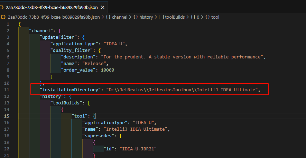Click the "IDEA-U" value on line 16
This screenshot has height=158, width=306.
(143, 123)
